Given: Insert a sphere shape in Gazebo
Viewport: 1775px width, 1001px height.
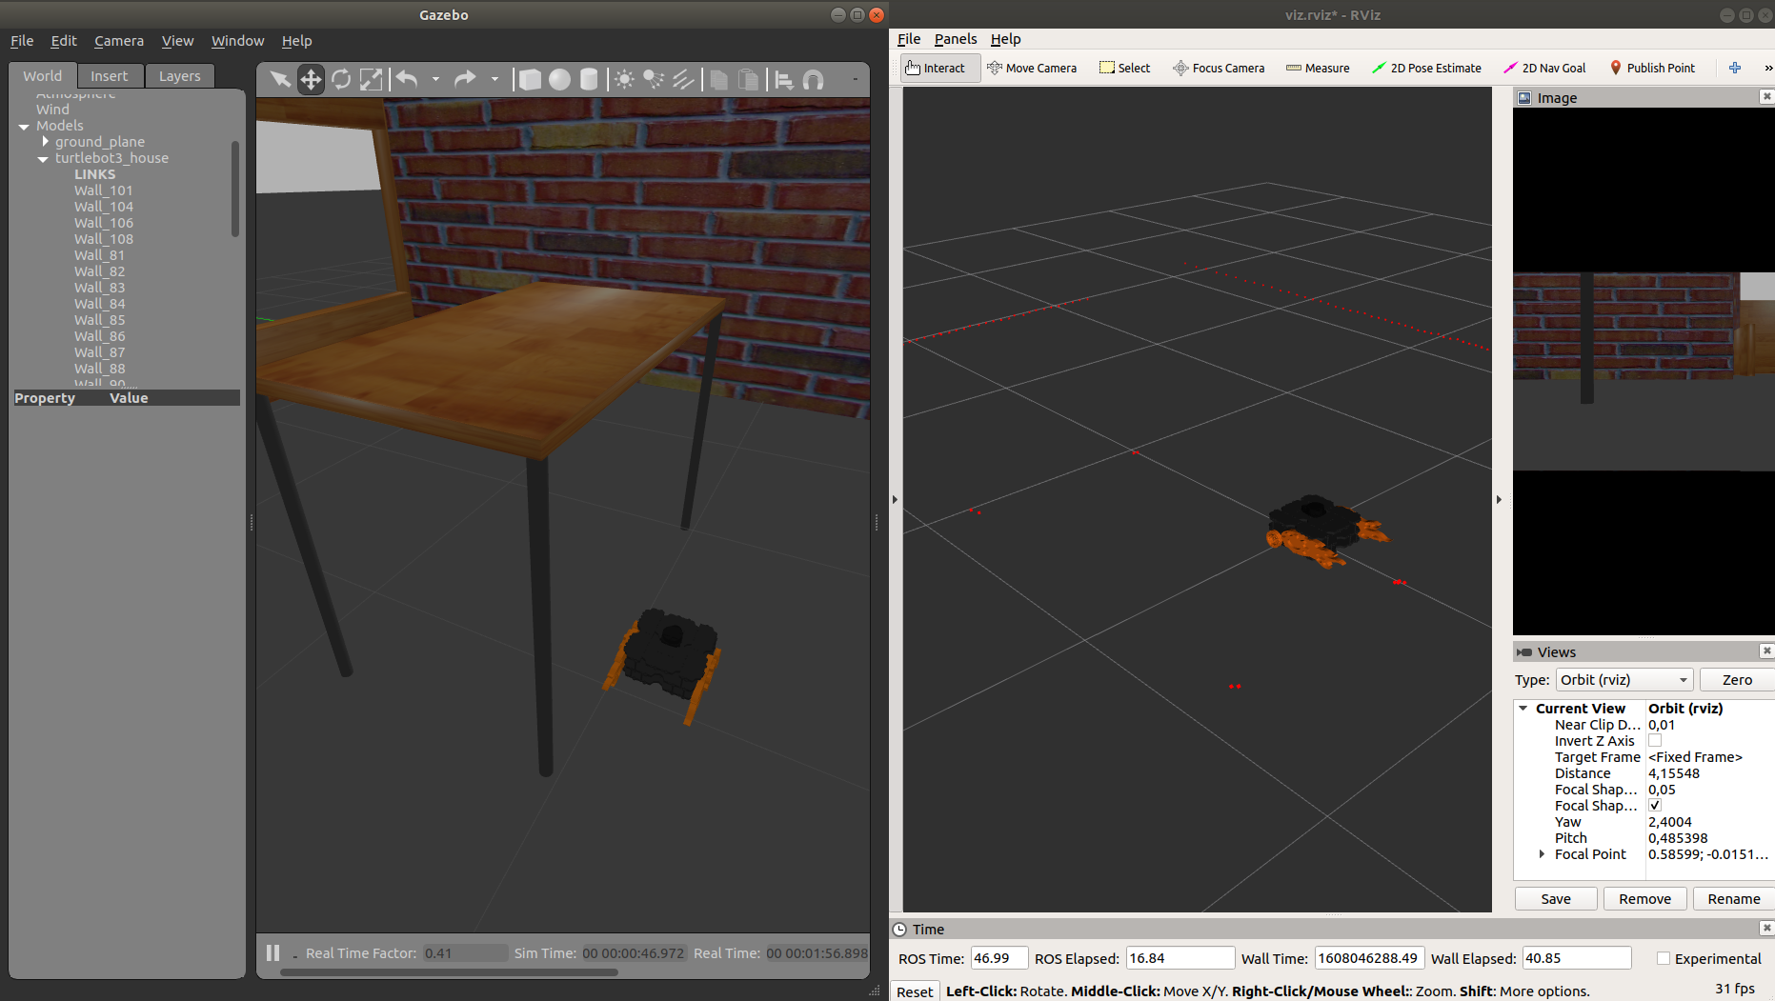Looking at the screenshot, I should 560,79.
